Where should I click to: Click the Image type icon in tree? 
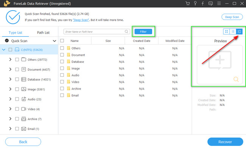pyautogui.click(x=24, y=89)
